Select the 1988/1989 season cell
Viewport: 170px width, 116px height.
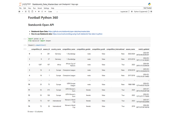[131, 85]
